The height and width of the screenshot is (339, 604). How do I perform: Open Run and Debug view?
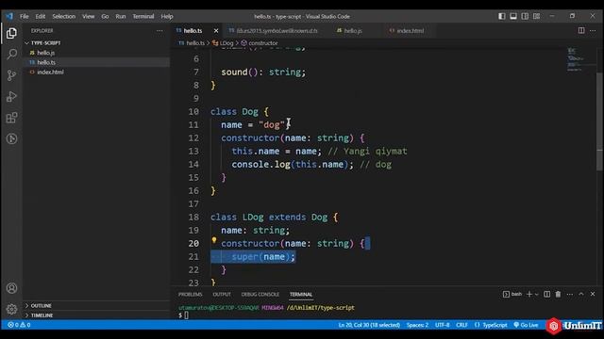11,96
